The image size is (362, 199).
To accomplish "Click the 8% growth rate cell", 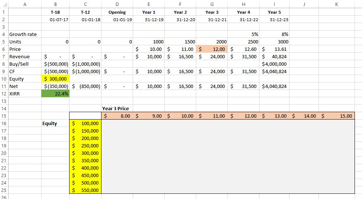I will click(x=275, y=34).
